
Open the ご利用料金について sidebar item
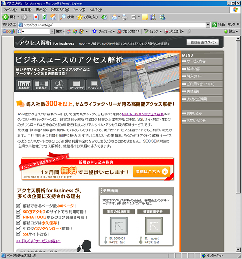202,84
